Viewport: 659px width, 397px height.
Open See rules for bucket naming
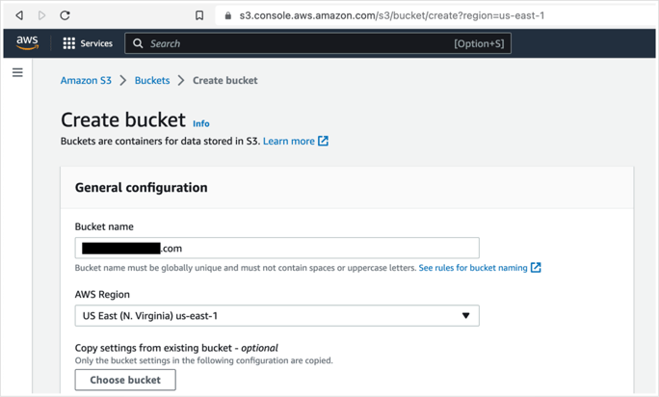coord(473,268)
